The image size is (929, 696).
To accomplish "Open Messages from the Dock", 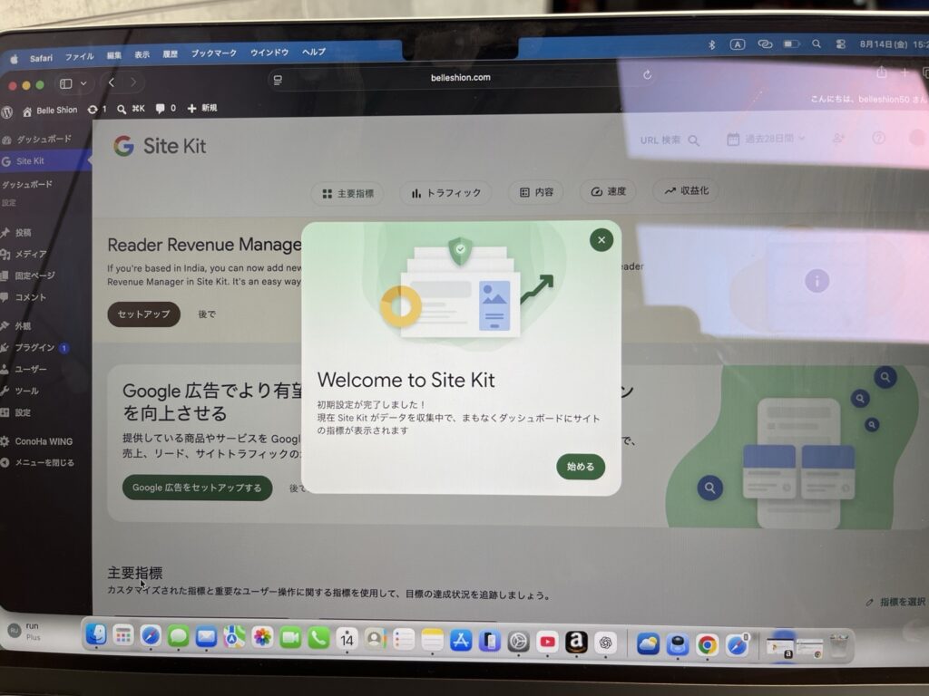I will point(178,637).
